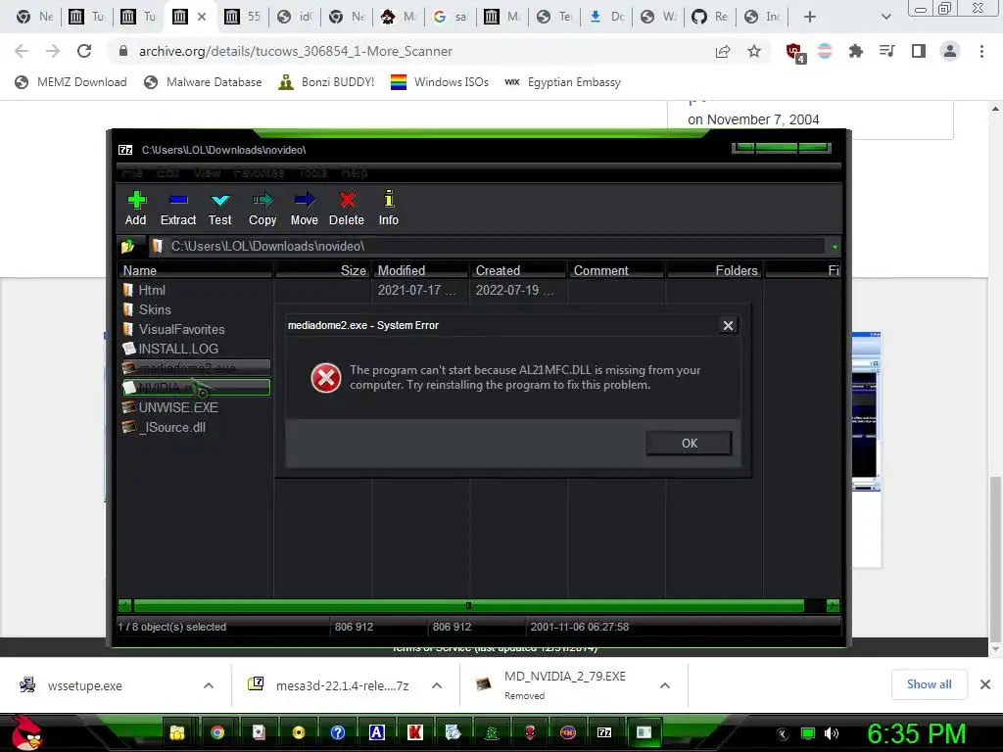This screenshot has height=752, width=1003.
Task: Sort by the Modified column header
Action: tap(420, 270)
